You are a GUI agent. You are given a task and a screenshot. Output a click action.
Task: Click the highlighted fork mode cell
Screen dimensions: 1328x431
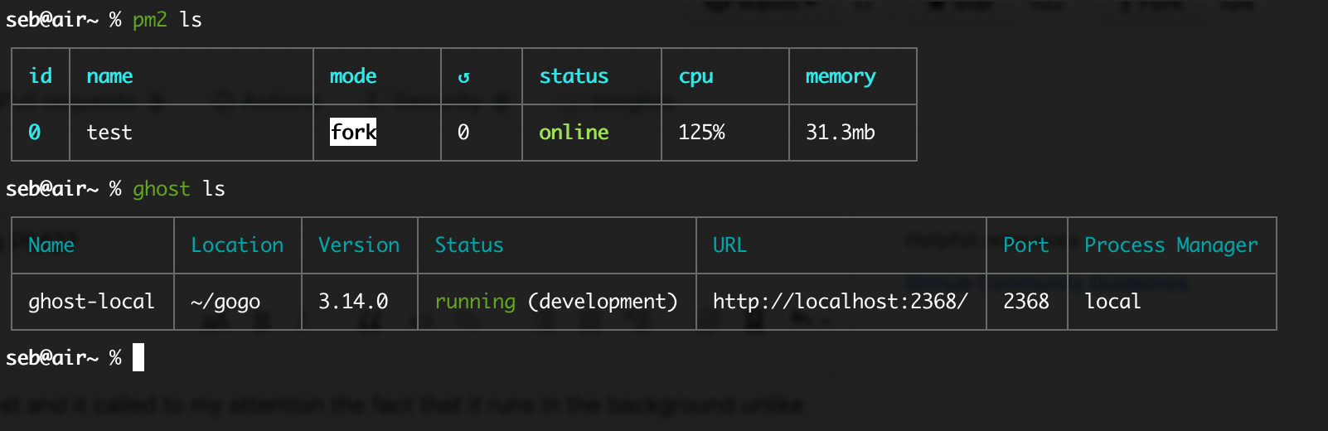(353, 133)
